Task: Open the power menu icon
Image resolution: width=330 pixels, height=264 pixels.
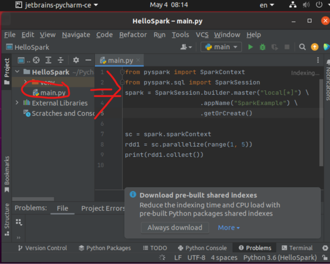Action: [x=319, y=5]
